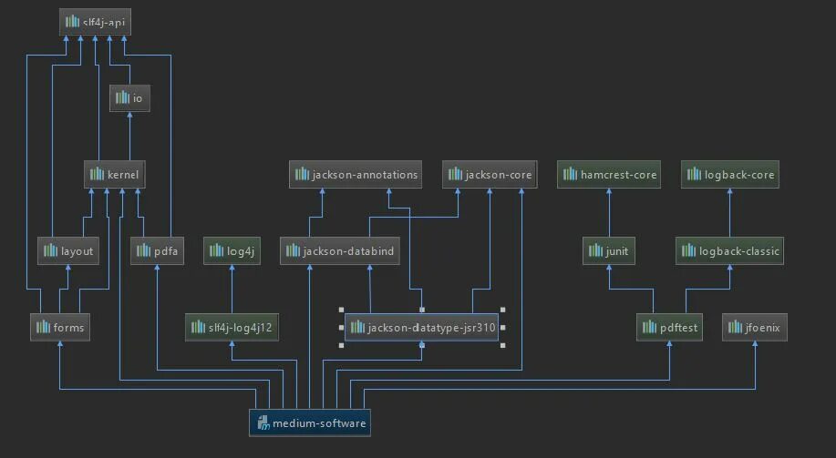Click the library icon on junit node
Screen dimensions: 836x458
596,250
